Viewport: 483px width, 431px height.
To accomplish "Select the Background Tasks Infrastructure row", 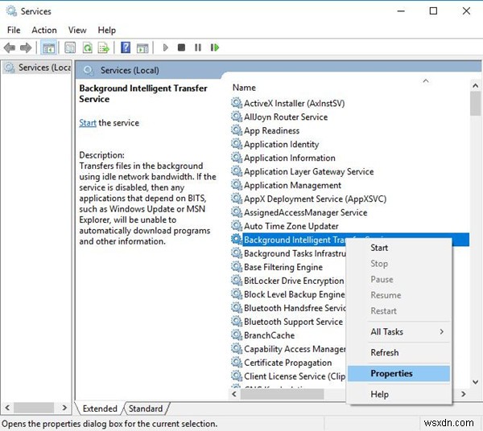I will coord(288,253).
